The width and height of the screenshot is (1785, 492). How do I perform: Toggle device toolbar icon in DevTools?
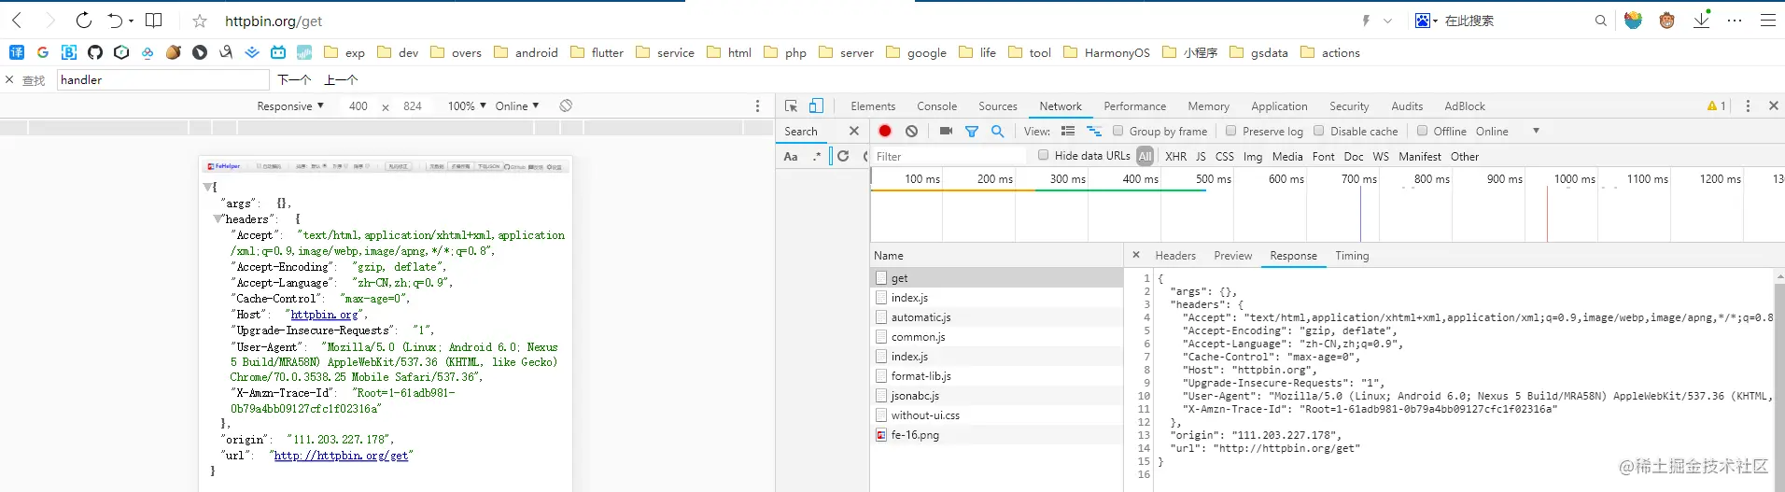coord(817,105)
